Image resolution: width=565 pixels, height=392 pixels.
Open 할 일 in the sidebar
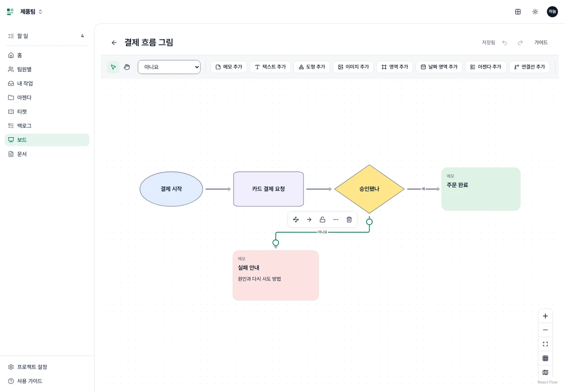tap(47, 36)
